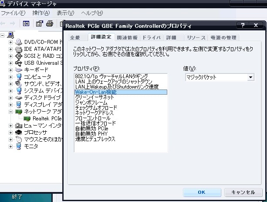This screenshot has height=202, width=267.
Task: Collapse the computer root tree node
Action: pyautogui.click(x=2, y=35)
